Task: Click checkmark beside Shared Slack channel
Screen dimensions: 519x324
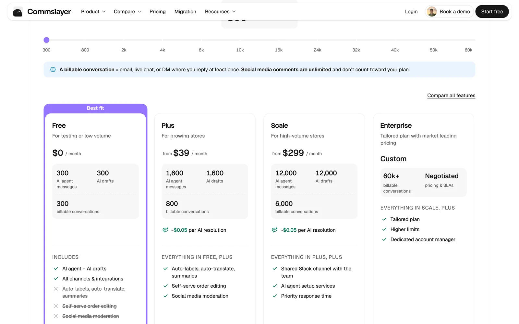Action: (x=275, y=269)
